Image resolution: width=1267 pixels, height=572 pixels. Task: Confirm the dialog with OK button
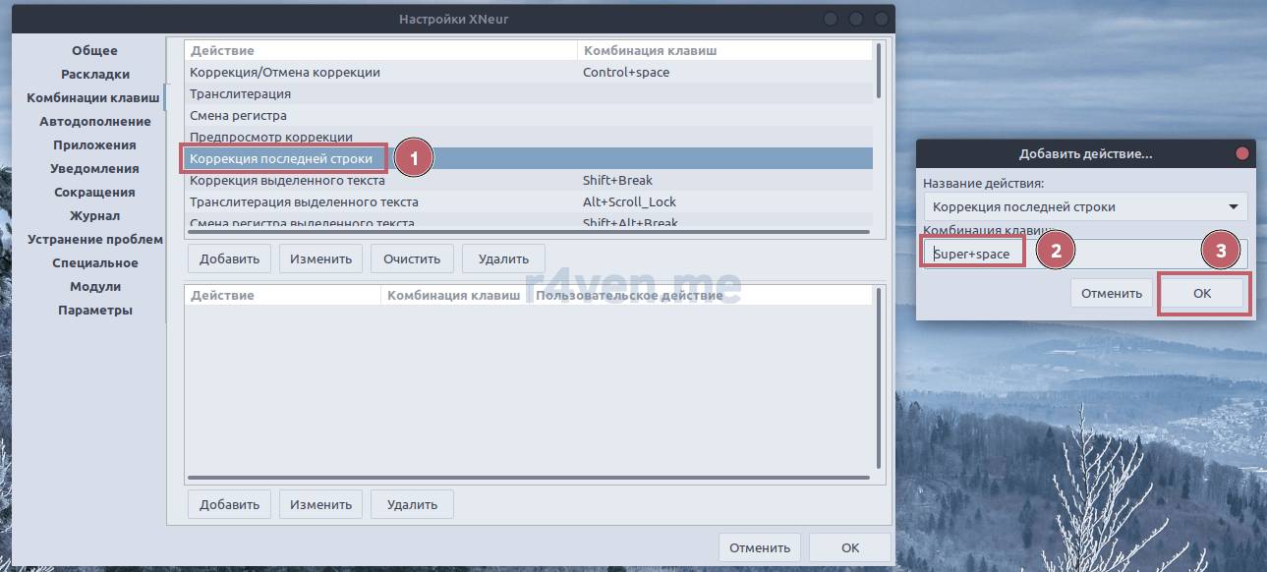point(1202,294)
